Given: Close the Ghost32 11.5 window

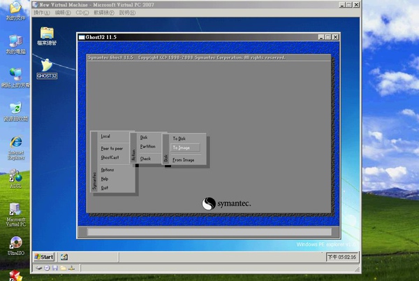Looking at the screenshot, I should coord(335,37).
